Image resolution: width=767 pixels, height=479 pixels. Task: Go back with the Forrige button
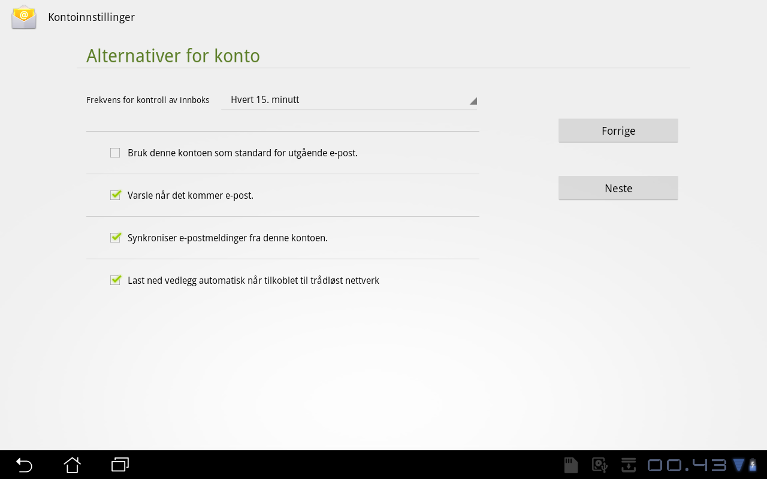click(618, 131)
